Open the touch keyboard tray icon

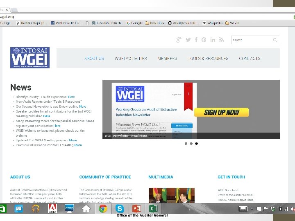(x=243, y=209)
